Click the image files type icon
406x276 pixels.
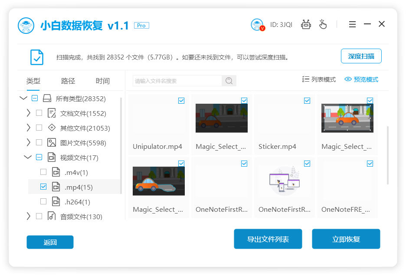pos(52,142)
